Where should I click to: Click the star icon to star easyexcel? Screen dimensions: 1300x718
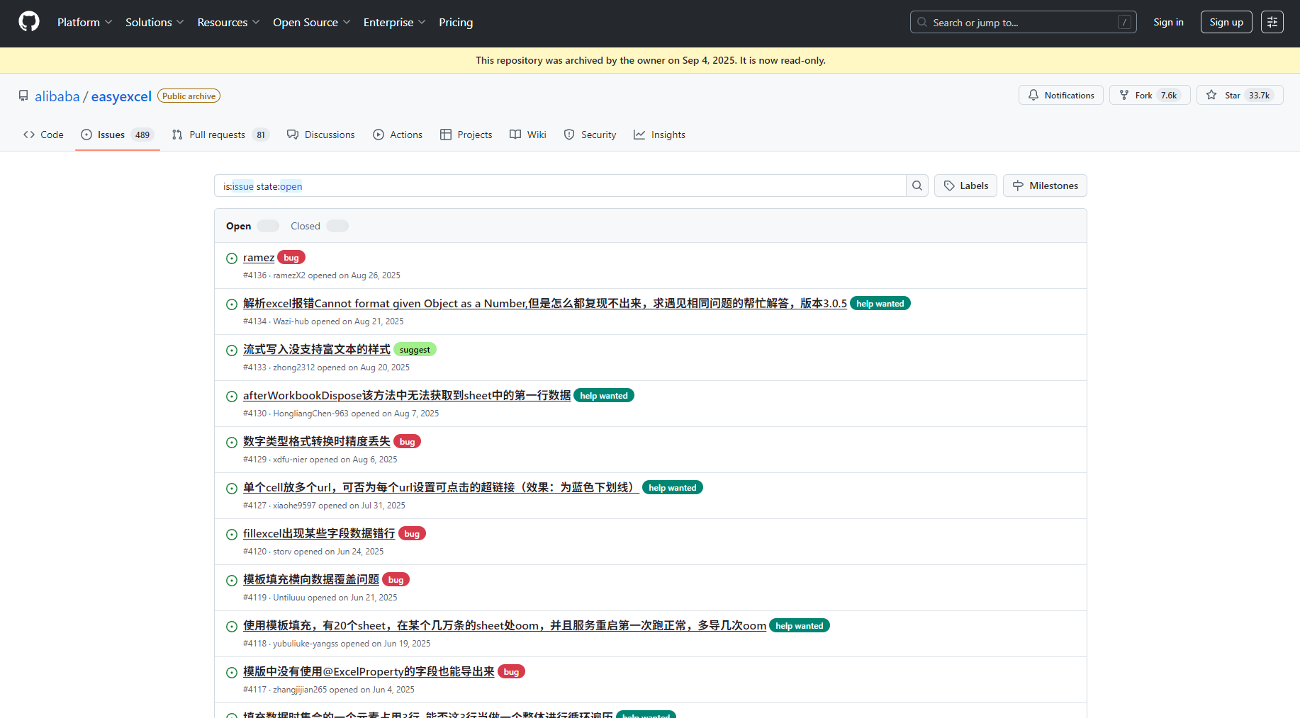[1212, 95]
